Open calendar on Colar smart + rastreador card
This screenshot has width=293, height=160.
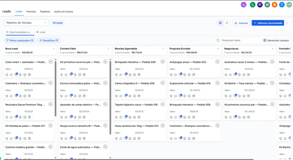[29, 75]
